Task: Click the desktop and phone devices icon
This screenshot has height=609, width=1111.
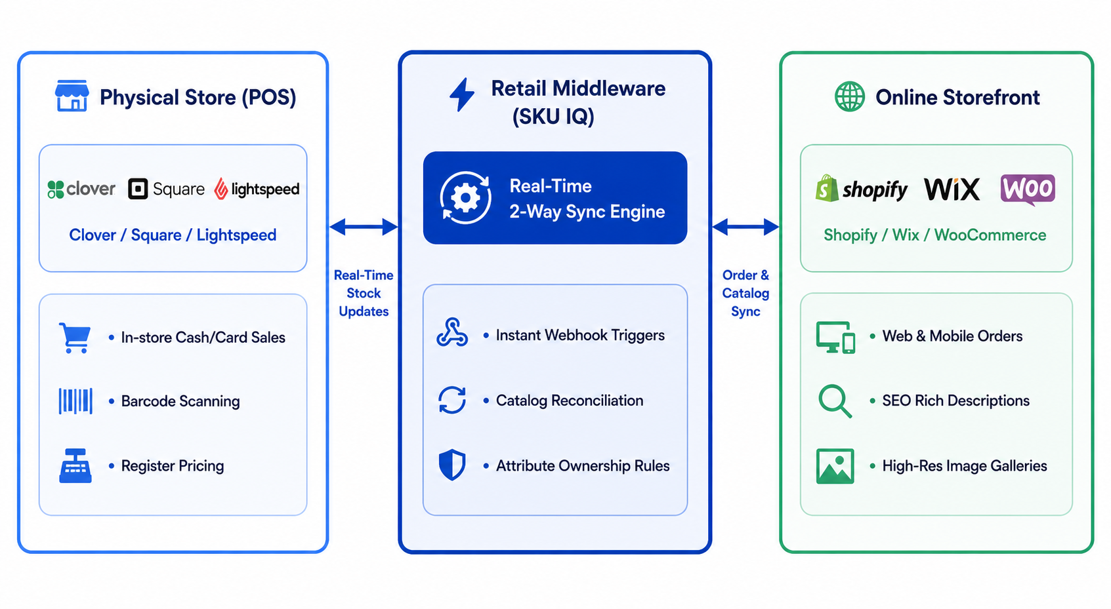Action: (835, 337)
